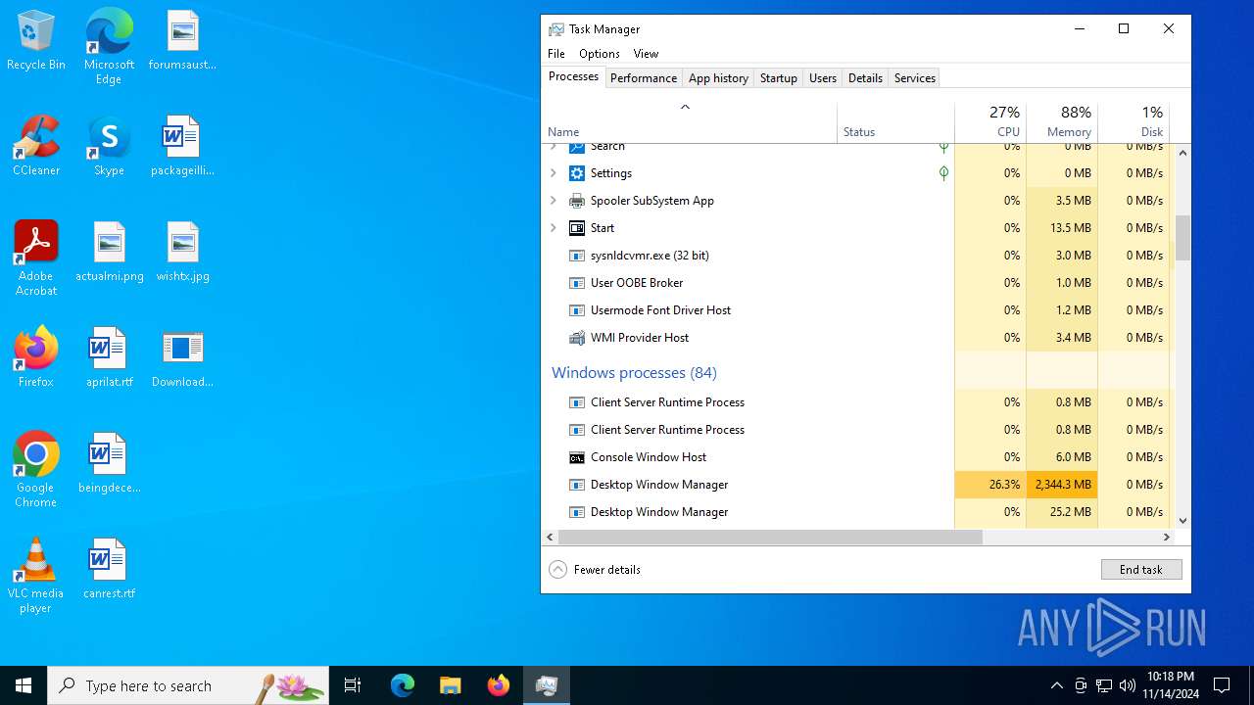The width and height of the screenshot is (1254, 705).
Task: Switch to the Services tab
Action: coord(915,78)
